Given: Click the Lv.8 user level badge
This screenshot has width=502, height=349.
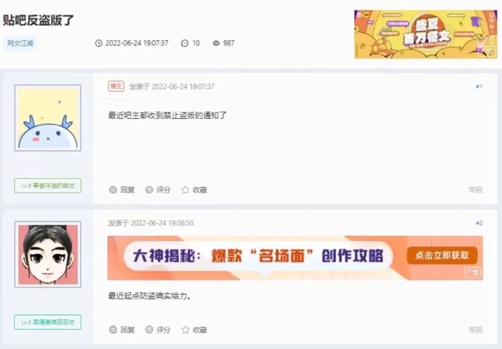Looking at the screenshot, I should 48,322.
